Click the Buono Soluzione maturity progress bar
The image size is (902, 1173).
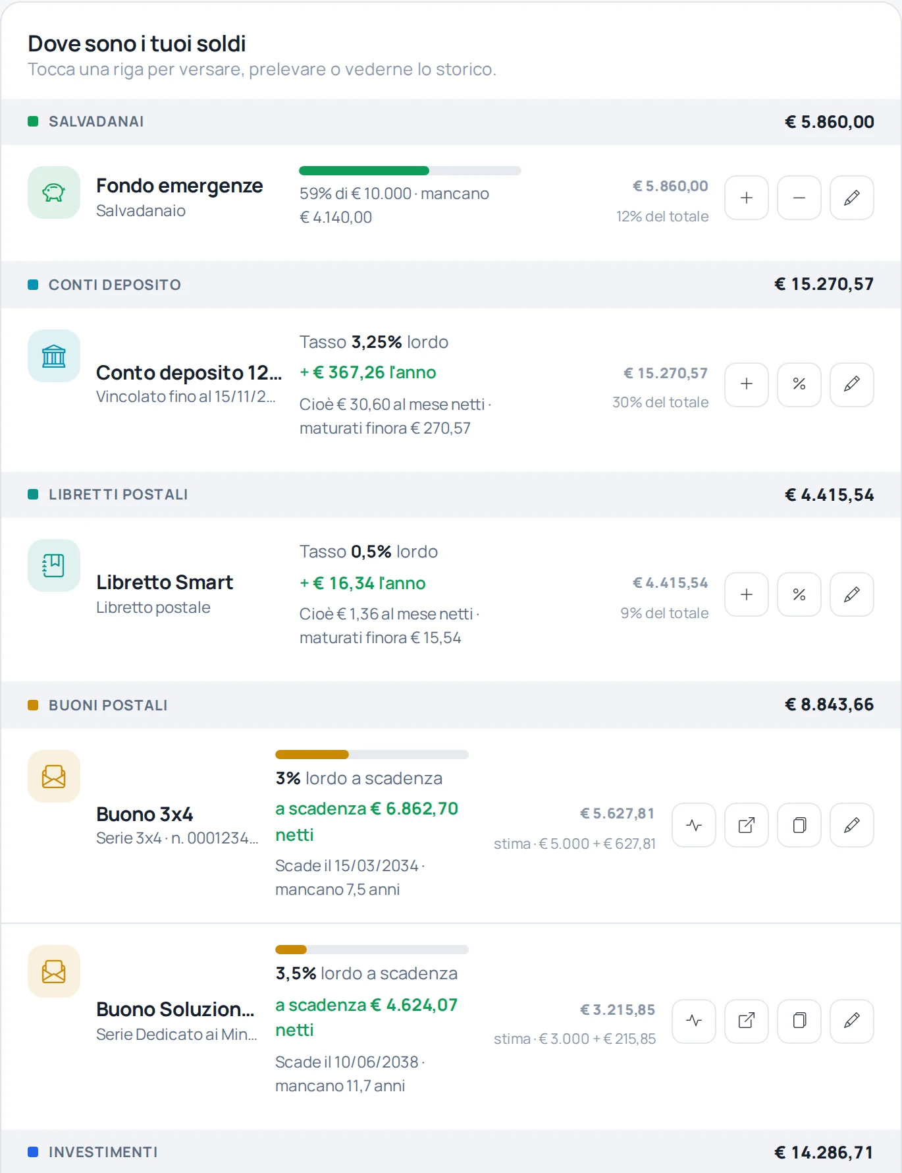click(x=372, y=950)
